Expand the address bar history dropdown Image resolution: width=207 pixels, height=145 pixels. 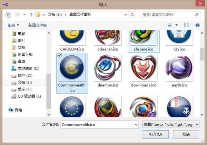point(126,15)
